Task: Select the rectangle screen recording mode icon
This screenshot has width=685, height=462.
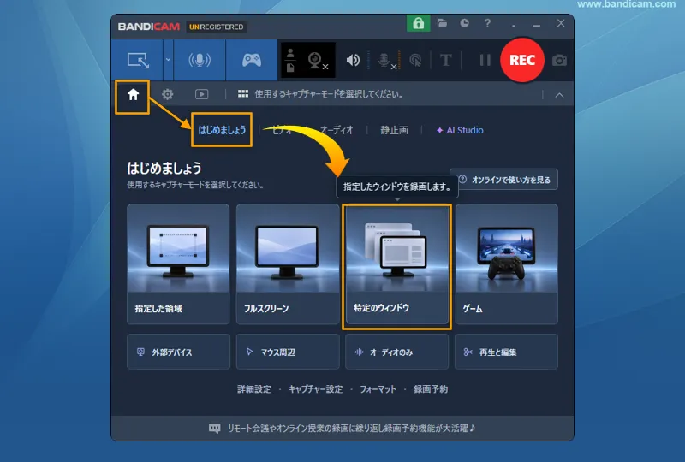Action: (138, 60)
